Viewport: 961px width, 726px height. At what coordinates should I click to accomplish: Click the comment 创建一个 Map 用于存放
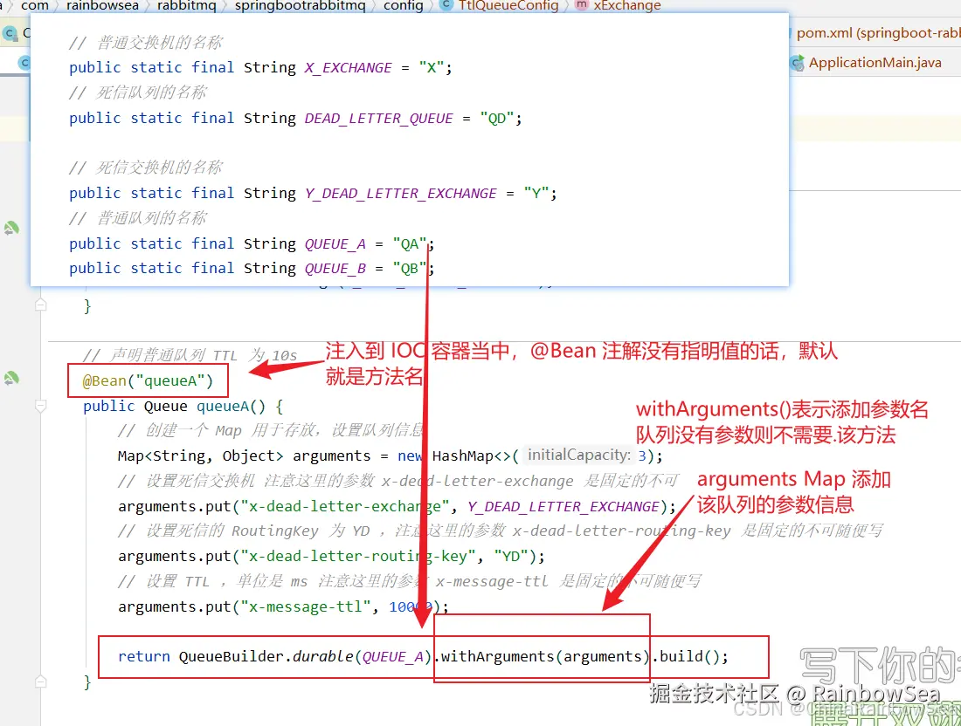click(271, 430)
